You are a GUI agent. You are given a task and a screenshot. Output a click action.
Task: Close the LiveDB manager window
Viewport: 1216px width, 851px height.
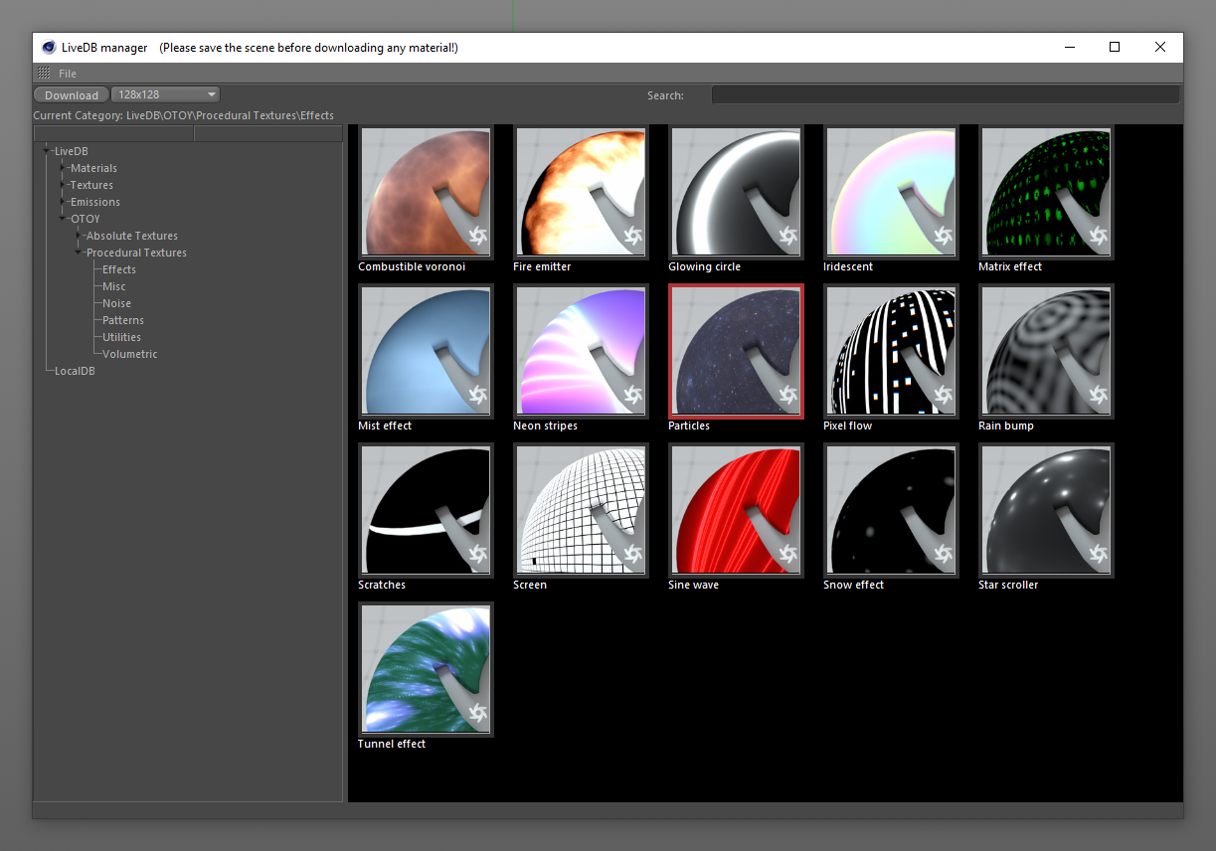(x=1160, y=47)
